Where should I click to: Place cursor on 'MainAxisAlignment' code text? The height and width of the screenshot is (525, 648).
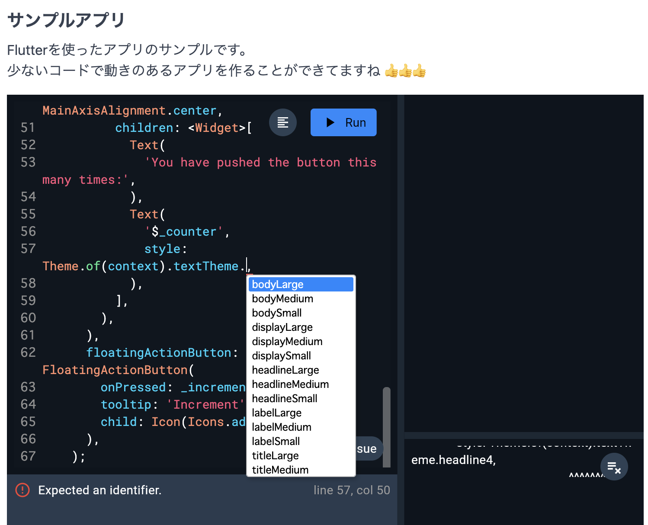pos(104,111)
